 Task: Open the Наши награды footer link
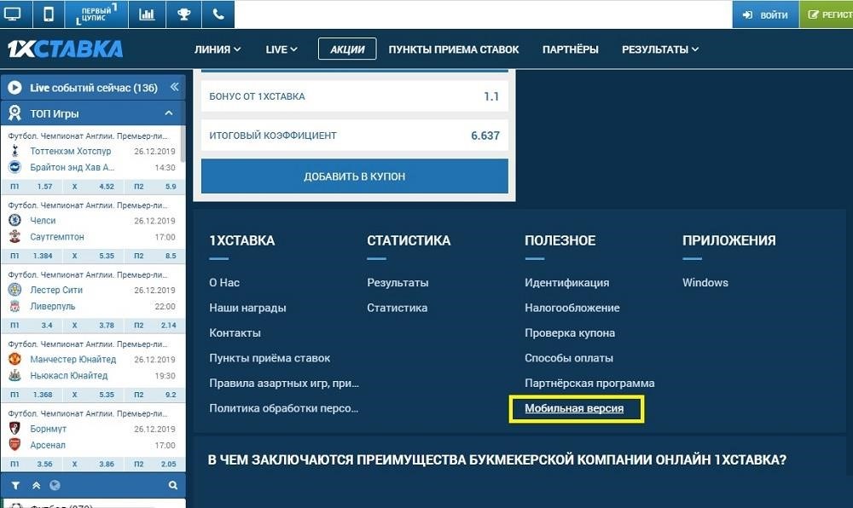click(x=247, y=308)
